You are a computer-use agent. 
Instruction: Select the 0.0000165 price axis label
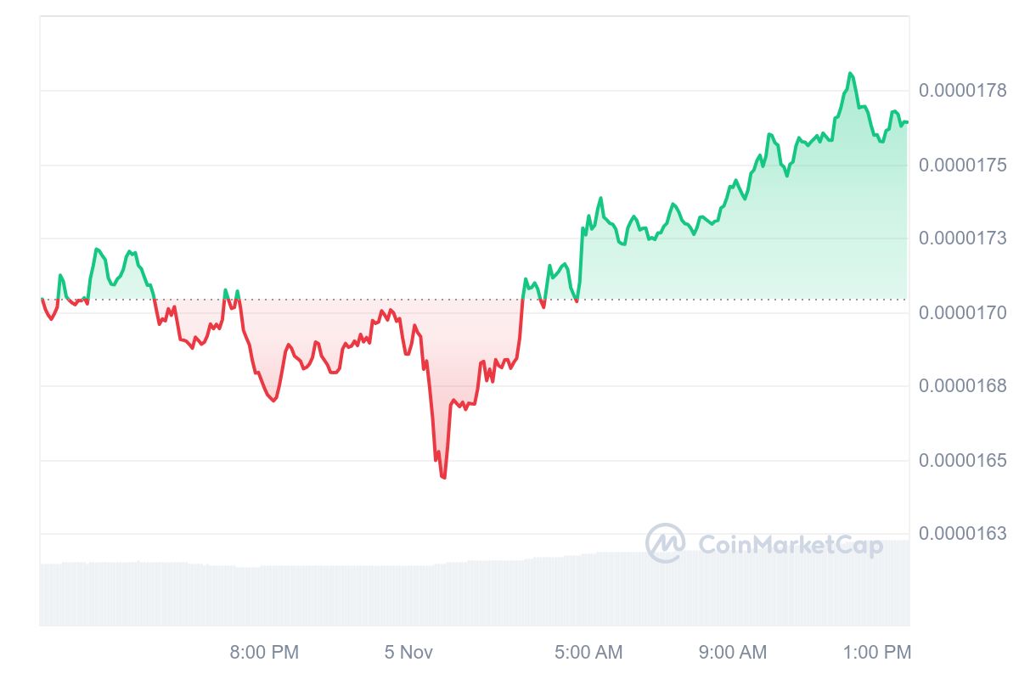962,460
